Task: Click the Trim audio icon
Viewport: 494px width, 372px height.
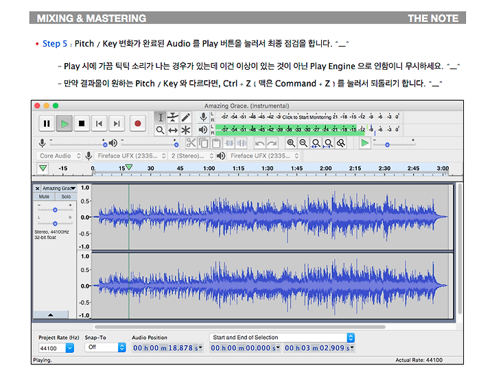Action: [x=229, y=143]
